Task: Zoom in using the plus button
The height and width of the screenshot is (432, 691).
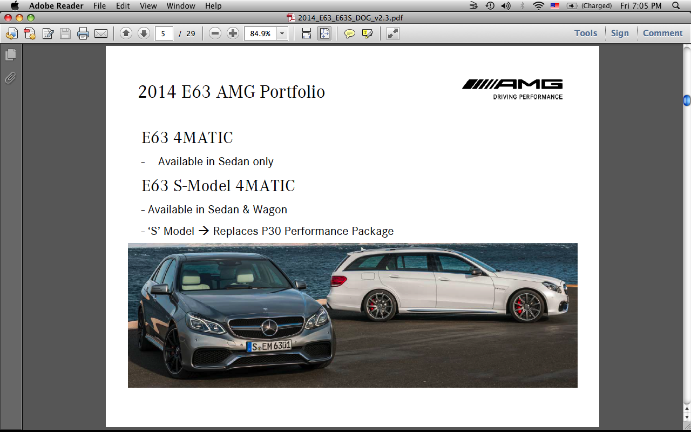Action: coord(233,33)
